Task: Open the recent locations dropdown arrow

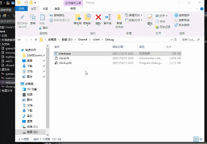Action: [x=31, y=40]
